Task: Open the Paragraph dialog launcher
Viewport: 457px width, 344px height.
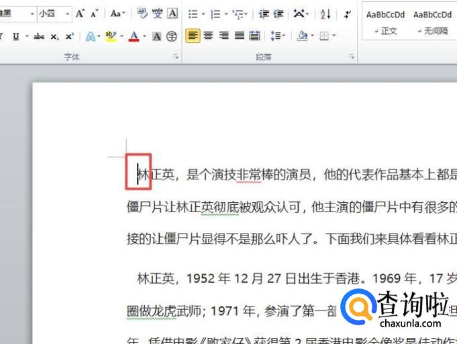Action: pyautogui.click(x=352, y=56)
